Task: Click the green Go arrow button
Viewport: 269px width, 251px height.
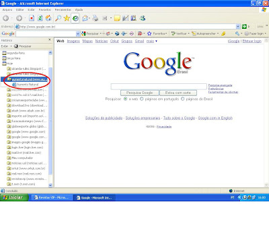Action: pos(244,26)
